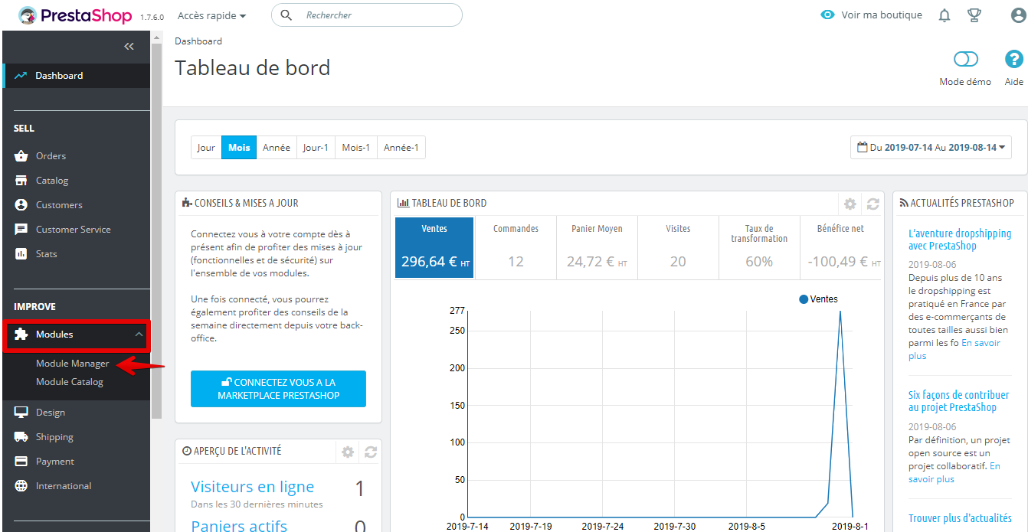Open the Accès rapide dropdown
Screen dimensions: 1028x532
click(x=211, y=15)
